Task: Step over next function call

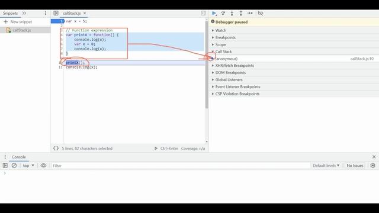Action: (x=223, y=13)
